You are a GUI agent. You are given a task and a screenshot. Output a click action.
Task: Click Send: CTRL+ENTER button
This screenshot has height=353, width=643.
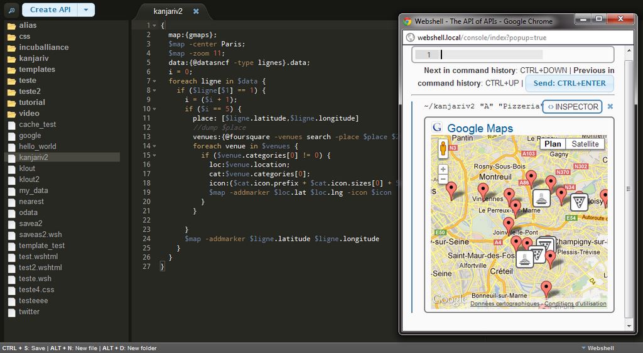pos(570,84)
